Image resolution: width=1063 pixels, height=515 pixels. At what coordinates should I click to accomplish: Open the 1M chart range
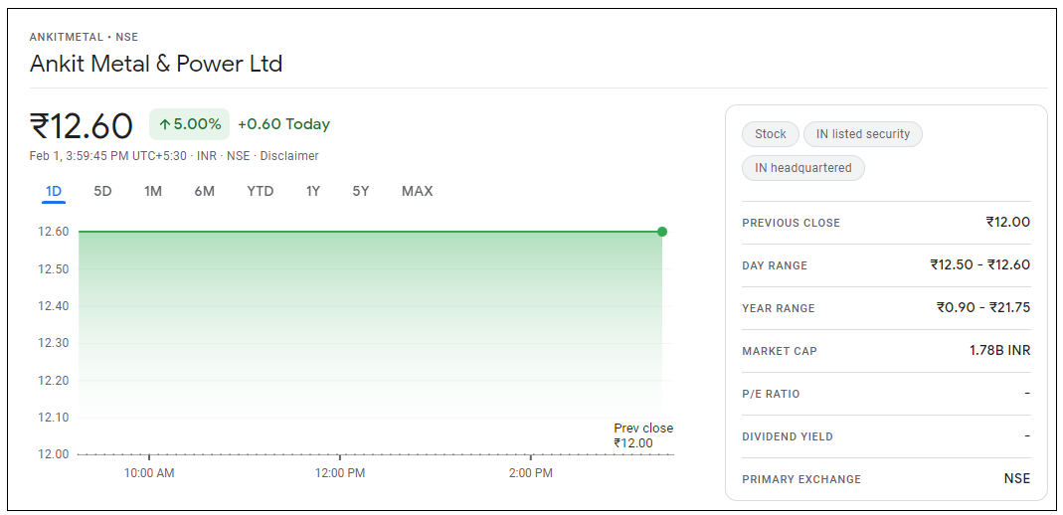click(152, 191)
